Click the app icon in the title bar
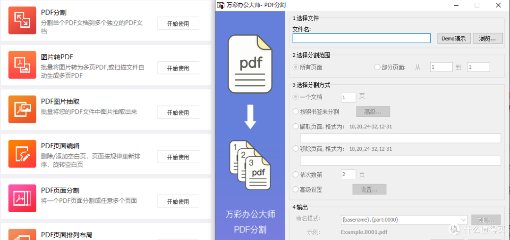 (221, 5)
